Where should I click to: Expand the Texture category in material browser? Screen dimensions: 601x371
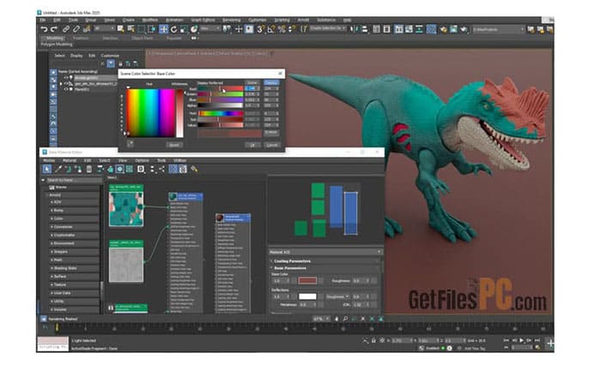click(x=52, y=284)
